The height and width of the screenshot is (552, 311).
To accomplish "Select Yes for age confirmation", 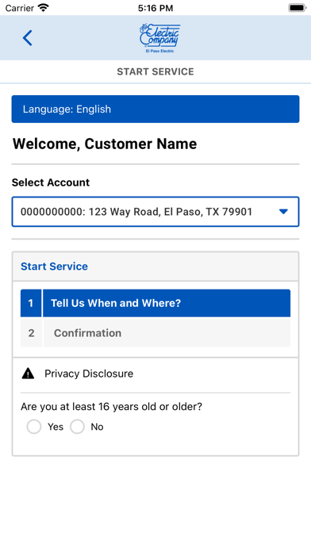I will click(x=34, y=427).
